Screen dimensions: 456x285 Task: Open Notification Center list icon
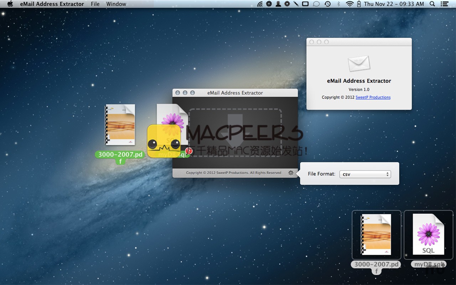pyautogui.click(x=444, y=4)
